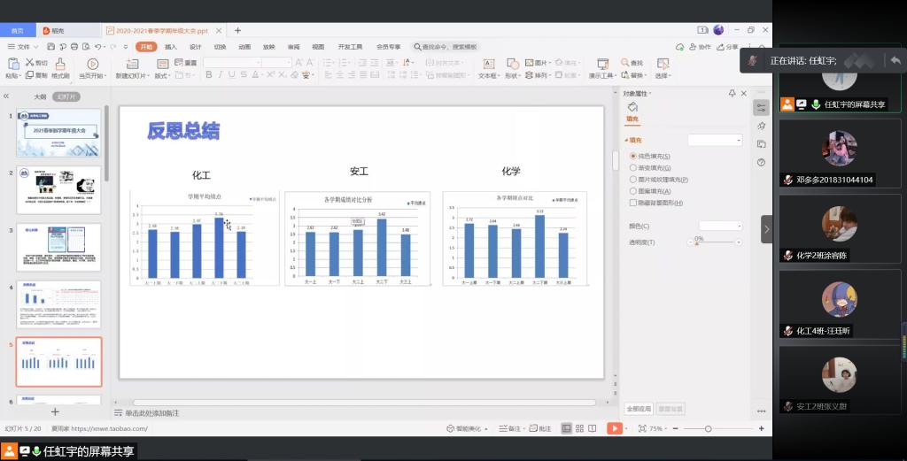Image resolution: width=907 pixels, height=461 pixels.
Task: Pin the 对象属性 panel
Action: [x=733, y=93]
